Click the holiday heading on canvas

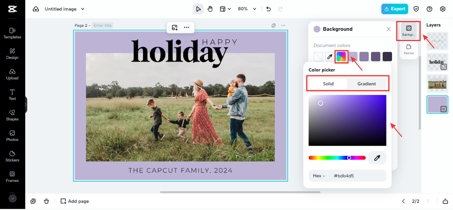(180, 53)
